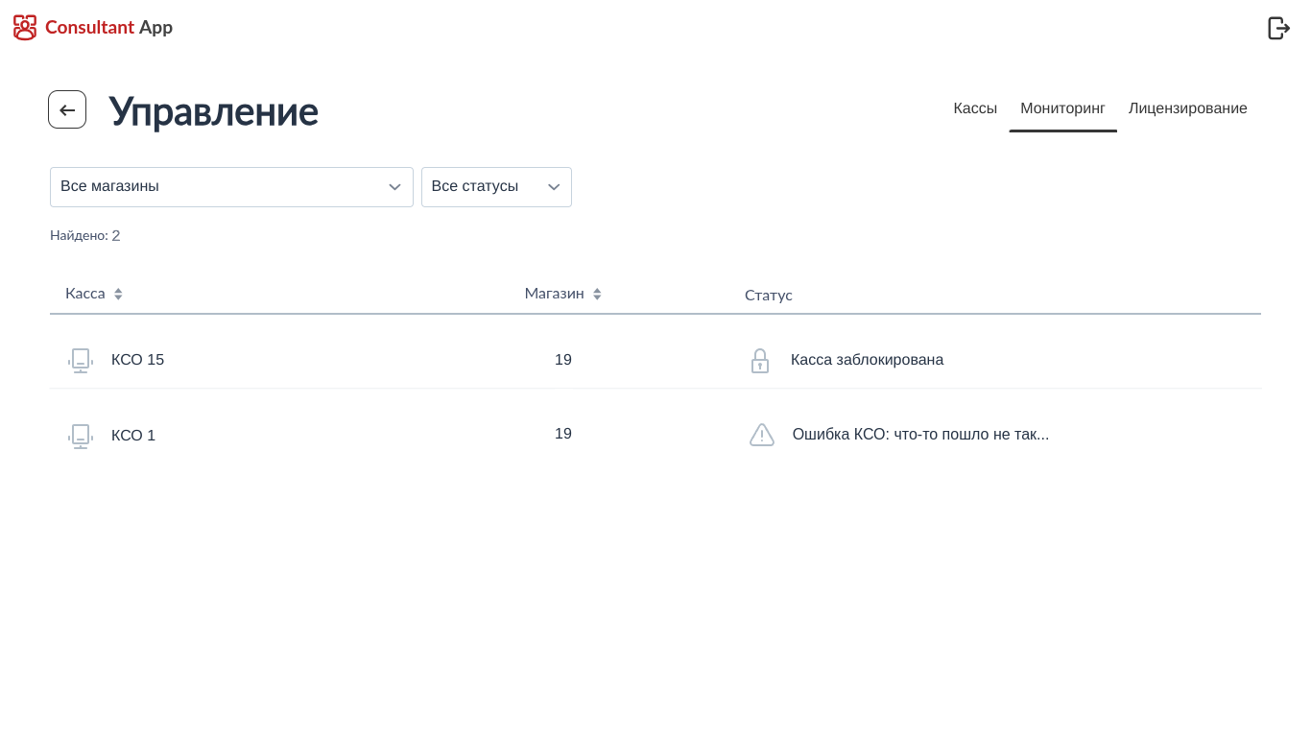Select the Мониторинг tab
This screenshot has height=737, width=1311.
tap(1062, 108)
